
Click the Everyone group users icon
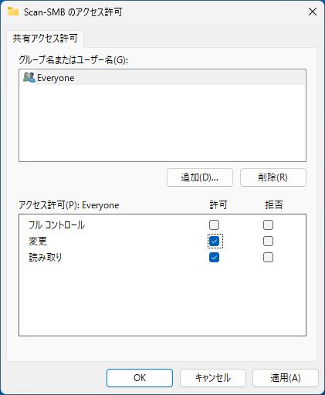pos(29,77)
